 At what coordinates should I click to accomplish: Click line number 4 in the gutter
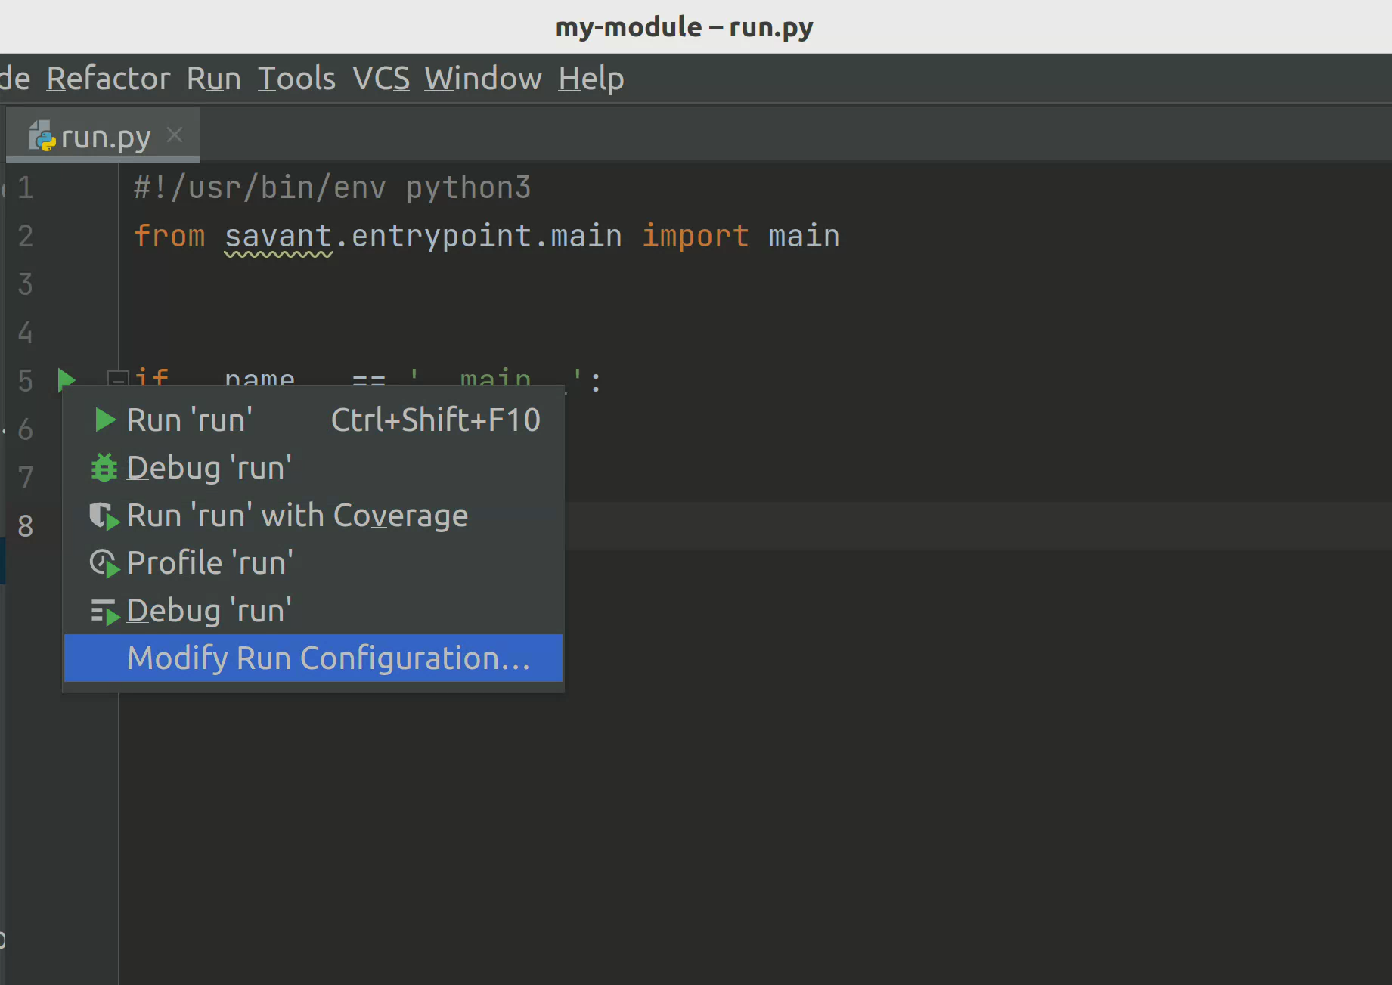26,333
